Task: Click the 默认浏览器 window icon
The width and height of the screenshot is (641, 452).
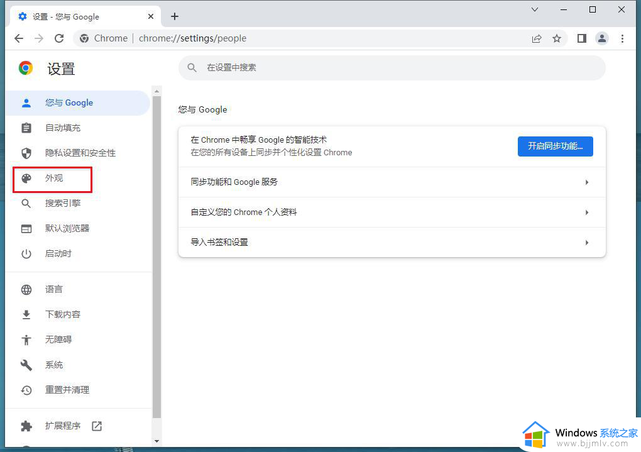Action: tap(26, 229)
